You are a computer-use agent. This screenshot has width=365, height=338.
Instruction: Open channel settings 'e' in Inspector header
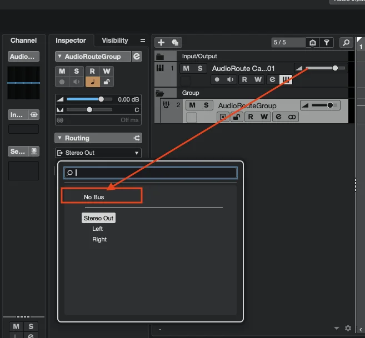pos(137,56)
